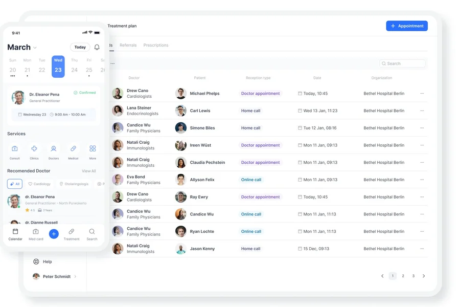The width and height of the screenshot is (460, 307).
Task: Open row options for Michael Phelps
Action: [422, 94]
